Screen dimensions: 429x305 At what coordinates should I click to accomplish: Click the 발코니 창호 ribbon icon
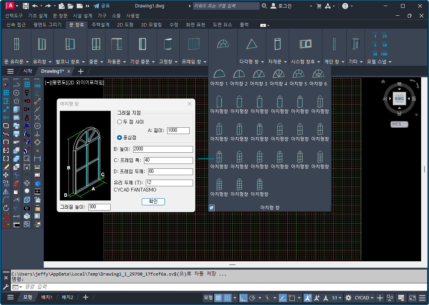(70, 44)
